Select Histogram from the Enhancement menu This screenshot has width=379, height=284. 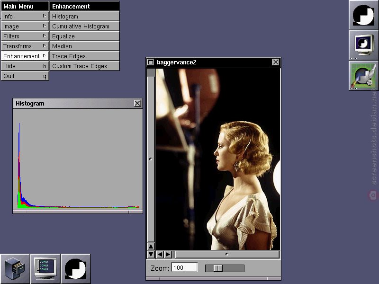pyautogui.click(x=84, y=17)
